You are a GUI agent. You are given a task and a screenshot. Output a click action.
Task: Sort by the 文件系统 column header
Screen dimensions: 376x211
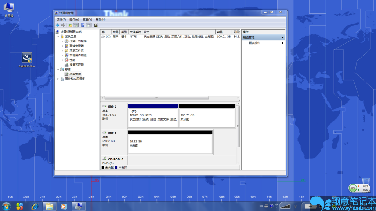coord(135,32)
